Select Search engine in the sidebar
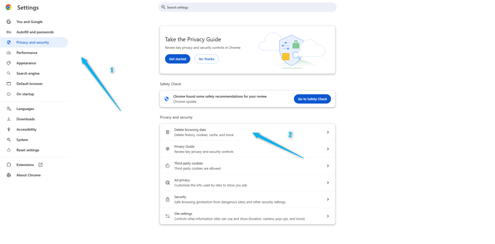Screen dimensions: 495x244 click(28, 73)
